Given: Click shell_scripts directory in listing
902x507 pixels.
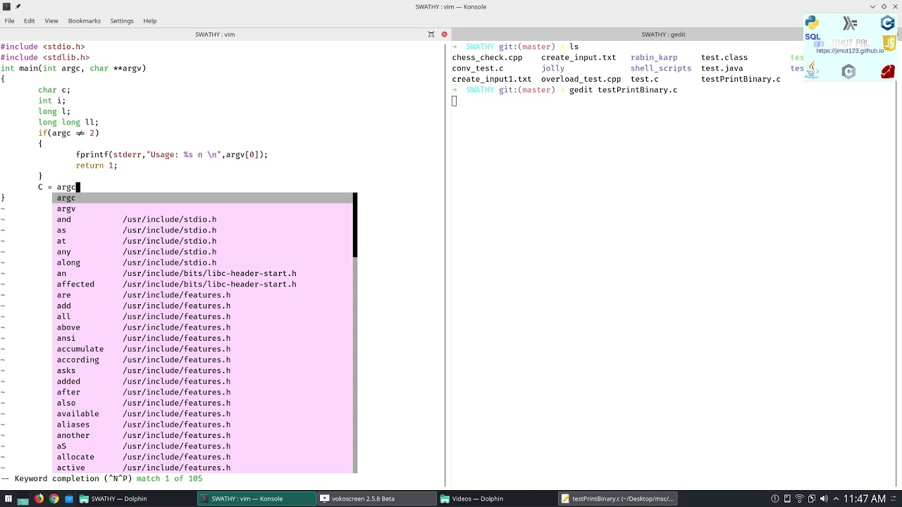Looking at the screenshot, I should [x=661, y=68].
